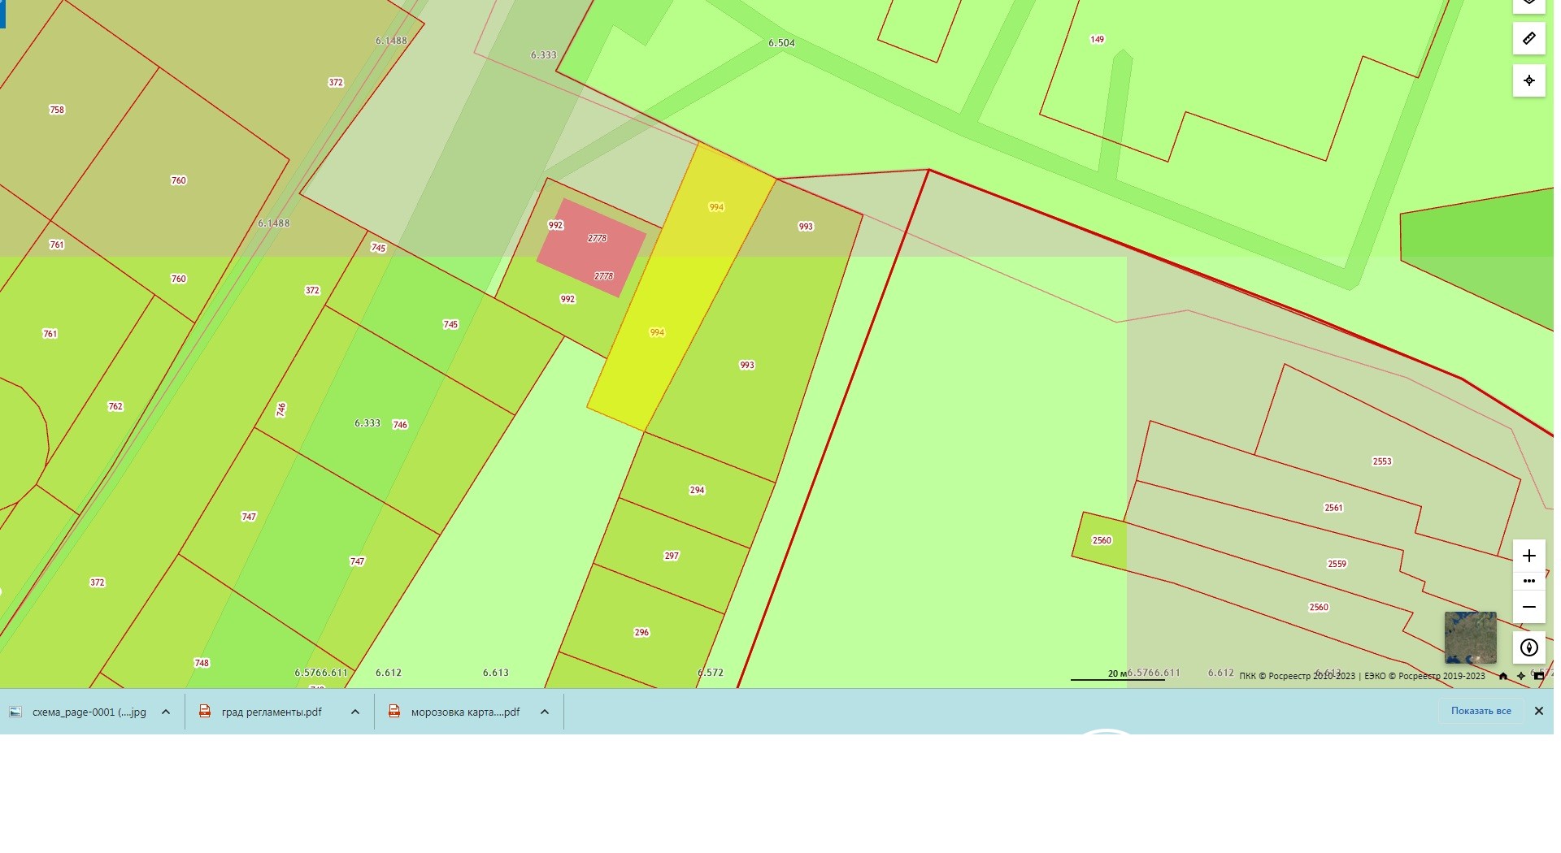This screenshot has height=853, width=1561.
Task: Select parcel labeled 2553
Action: (1382, 461)
